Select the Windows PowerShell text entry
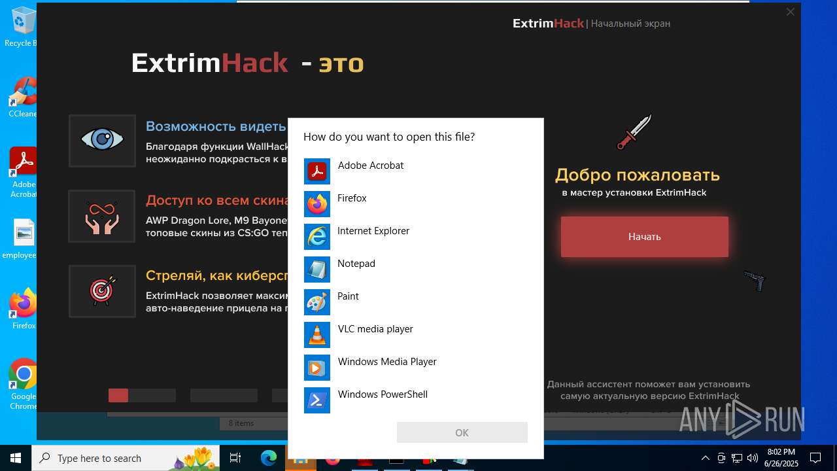Viewport: 837px width, 471px height. (383, 394)
